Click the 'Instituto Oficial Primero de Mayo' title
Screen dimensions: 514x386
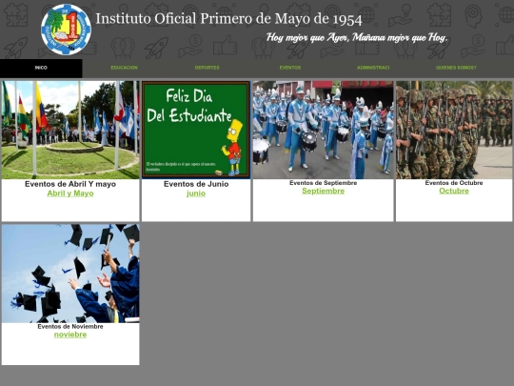(x=228, y=19)
